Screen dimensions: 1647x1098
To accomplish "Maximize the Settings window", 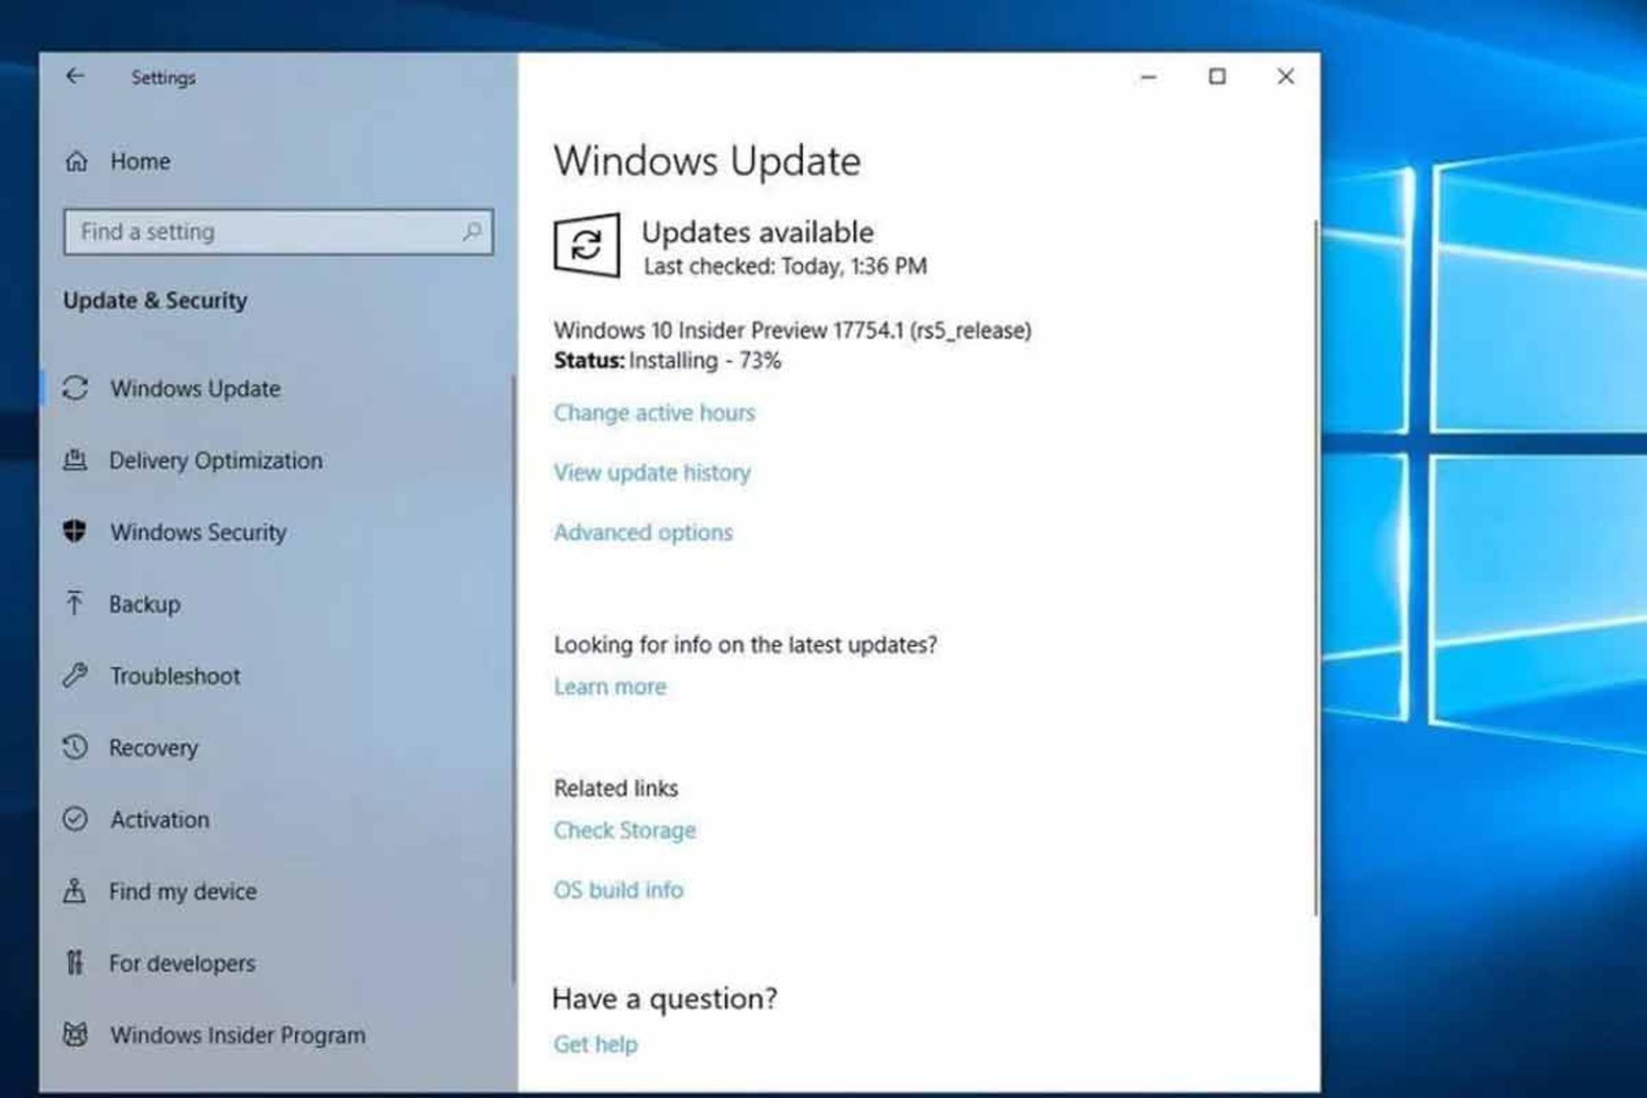I will coord(1217,76).
